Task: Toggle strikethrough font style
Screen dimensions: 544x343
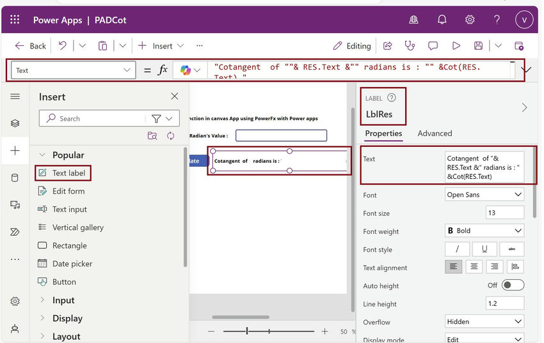Action: click(x=512, y=249)
